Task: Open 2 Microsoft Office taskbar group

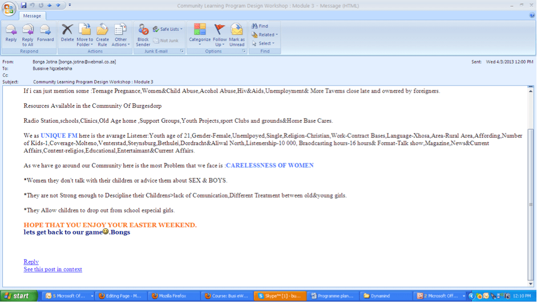Action: (439, 296)
